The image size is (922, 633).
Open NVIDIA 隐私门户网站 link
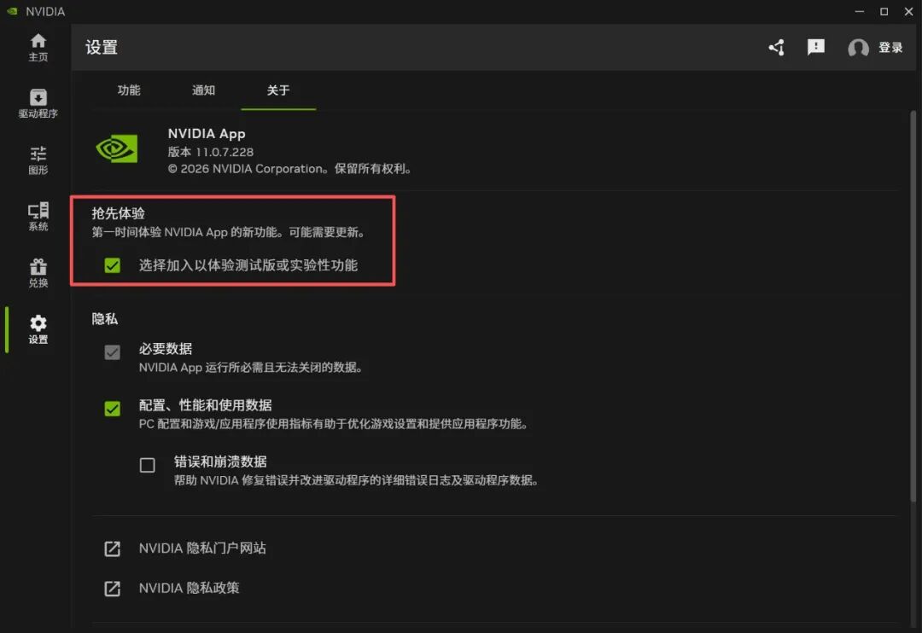(202, 549)
